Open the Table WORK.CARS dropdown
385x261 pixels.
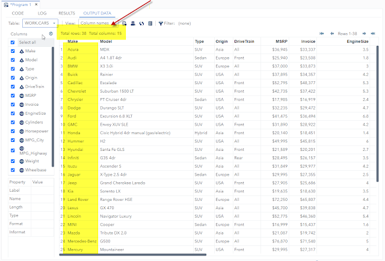(x=40, y=23)
